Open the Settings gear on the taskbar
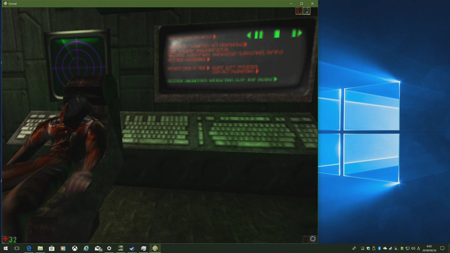Screen dimensions: 450x253 click(109, 249)
